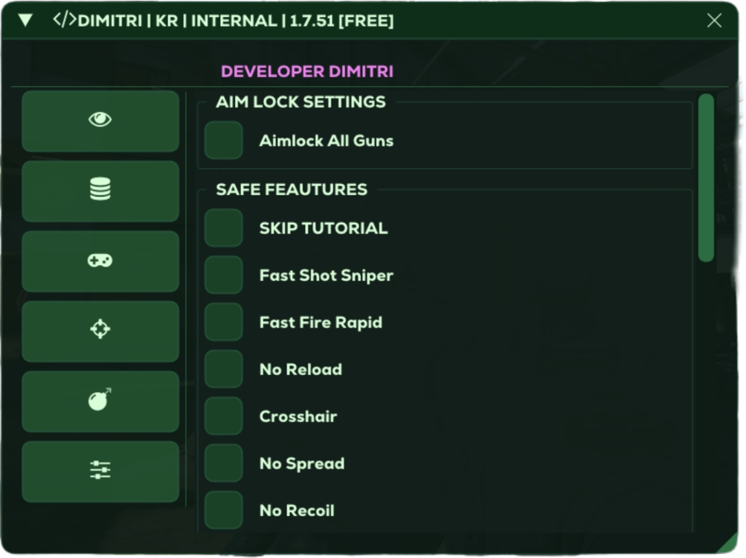Switch to the aim target sidebar tab

pos(100,330)
